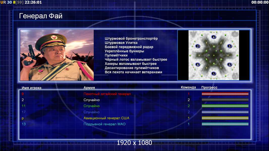
Task: Click 'Случайно' army of player 17
Action: pyautogui.click(x=92, y=112)
